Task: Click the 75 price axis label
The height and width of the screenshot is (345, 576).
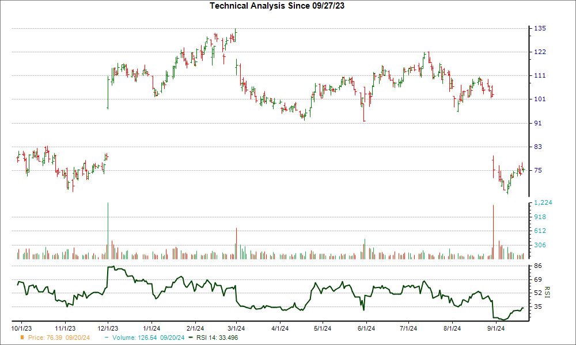Action: [538, 170]
